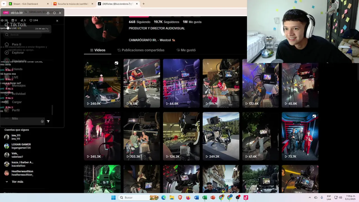The width and height of the screenshot is (359, 202).
Task: Open the video with 45.8K views
Action: coord(300,85)
